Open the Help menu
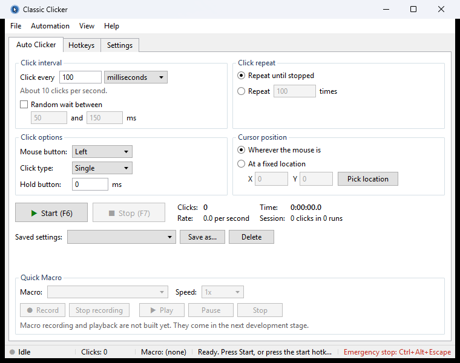The width and height of the screenshot is (460, 363). pos(111,26)
